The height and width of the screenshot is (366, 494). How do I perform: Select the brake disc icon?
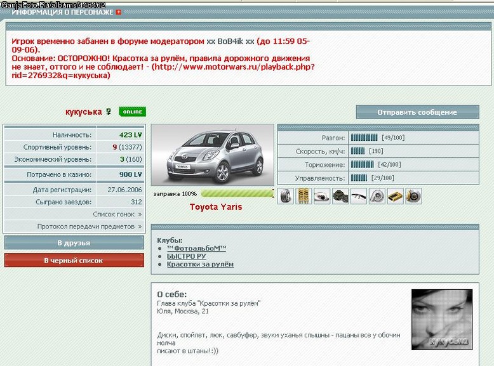(x=413, y=196)
